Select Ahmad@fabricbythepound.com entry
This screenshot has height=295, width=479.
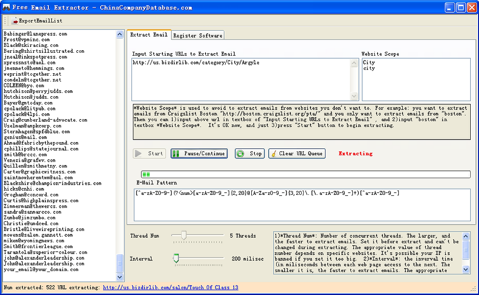tap(41, 143)
